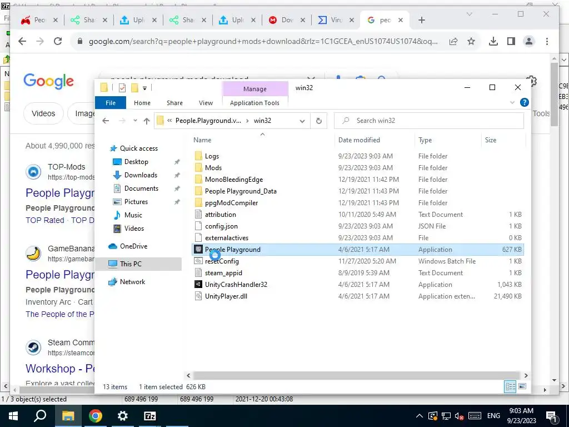
Task: Toggle Chrome side panel icon
Action: click(x=511, y=41)
